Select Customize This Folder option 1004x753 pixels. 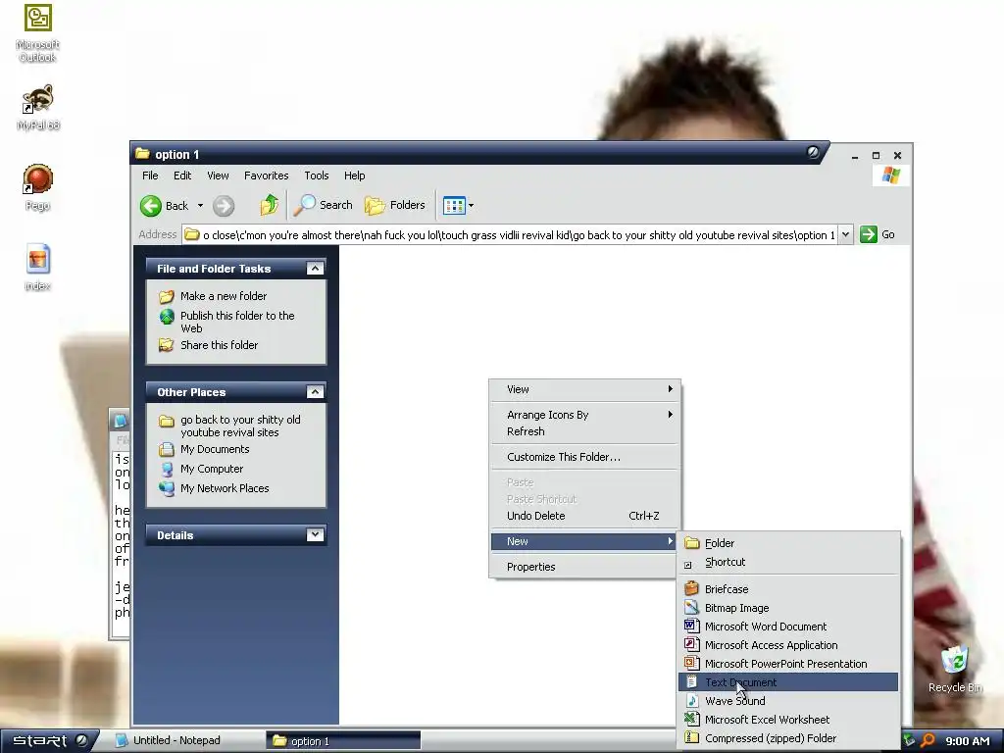pos(584,457)
